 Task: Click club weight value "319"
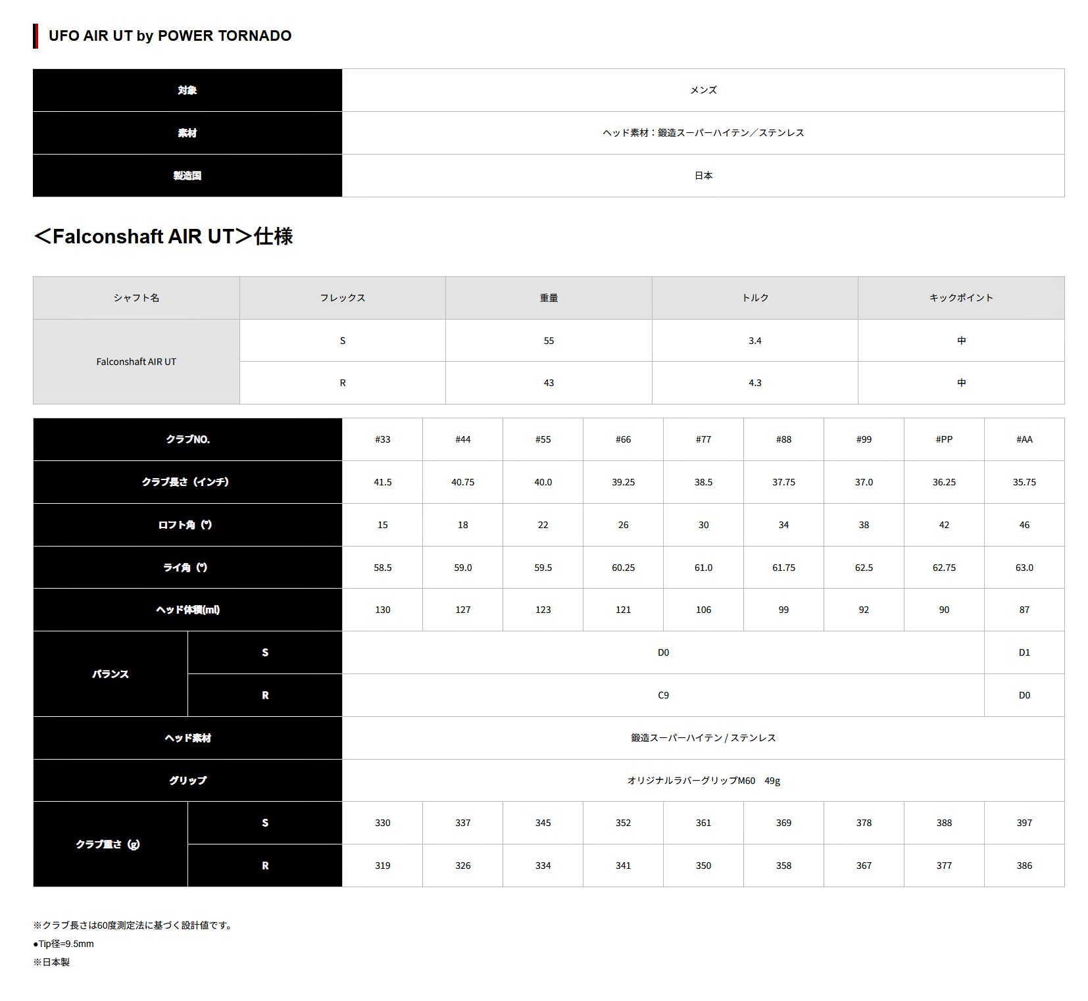tap(383, 866)
